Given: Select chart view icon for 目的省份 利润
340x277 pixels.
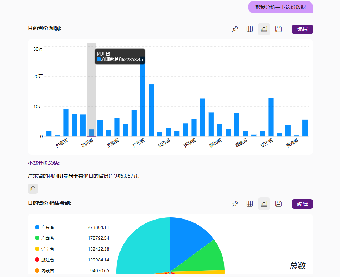Looking at the screenshot, I should click(264, 29).
